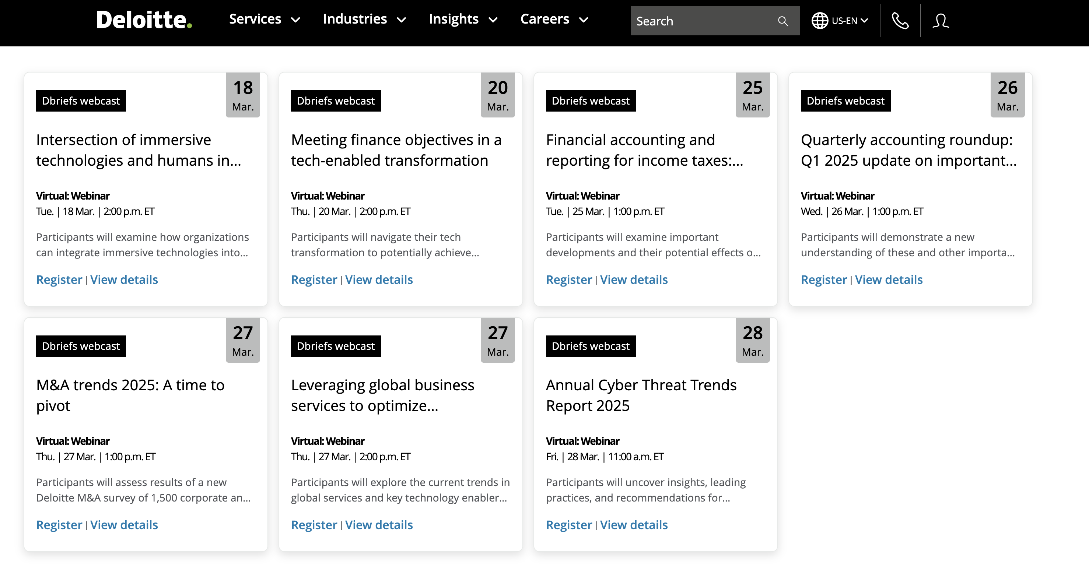Click the globe language icon
Viewport: 1089px width, 584px height.
(x=819, y=21)
